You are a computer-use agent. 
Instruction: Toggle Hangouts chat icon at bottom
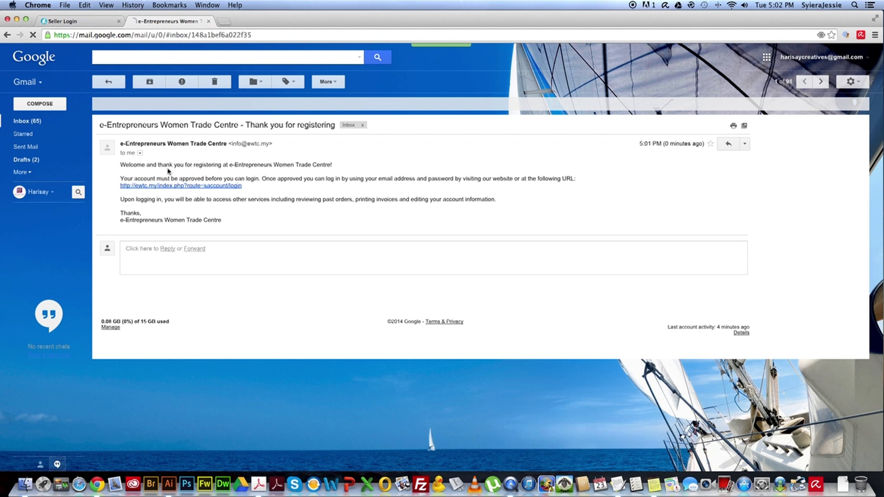point(57,464)
